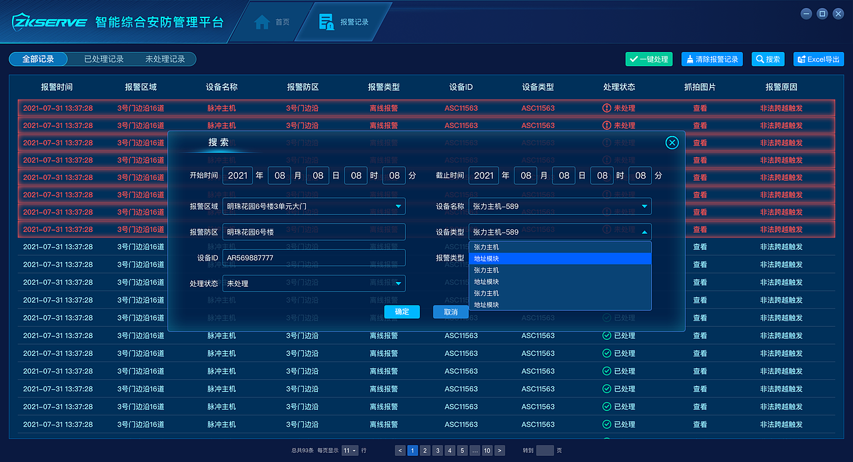
Task: Switch to the 未处理记录 tab
Action: tap(165, 59)
